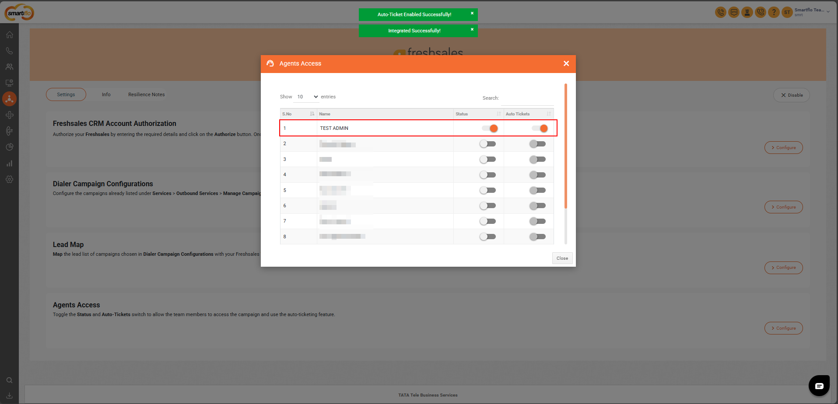Image resolution: width=838 pixels, height=404 pixels.
Task: Click the call history clock header icon
Action: pos(761,12)
